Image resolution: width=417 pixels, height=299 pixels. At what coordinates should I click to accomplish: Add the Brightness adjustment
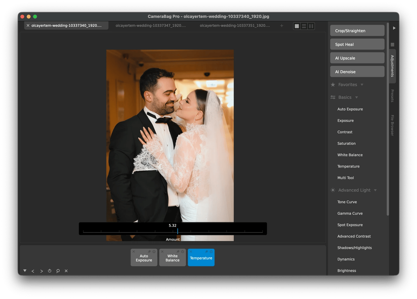[347, 271]
